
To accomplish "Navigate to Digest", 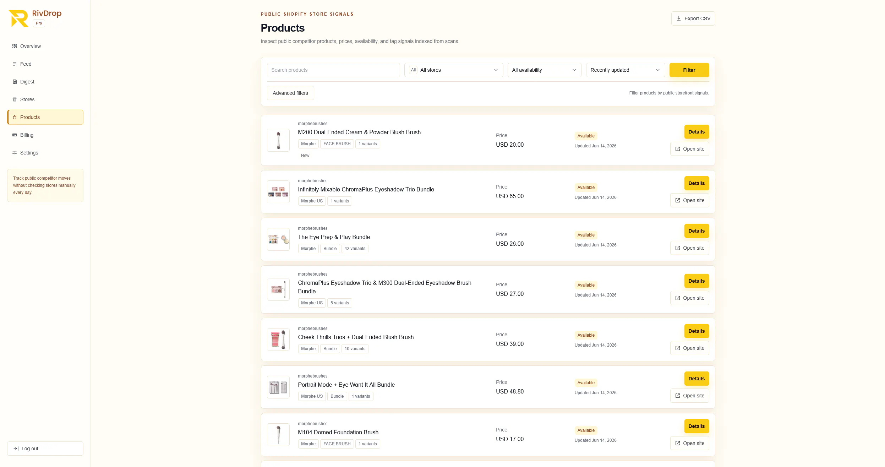I will coord(45,82).
